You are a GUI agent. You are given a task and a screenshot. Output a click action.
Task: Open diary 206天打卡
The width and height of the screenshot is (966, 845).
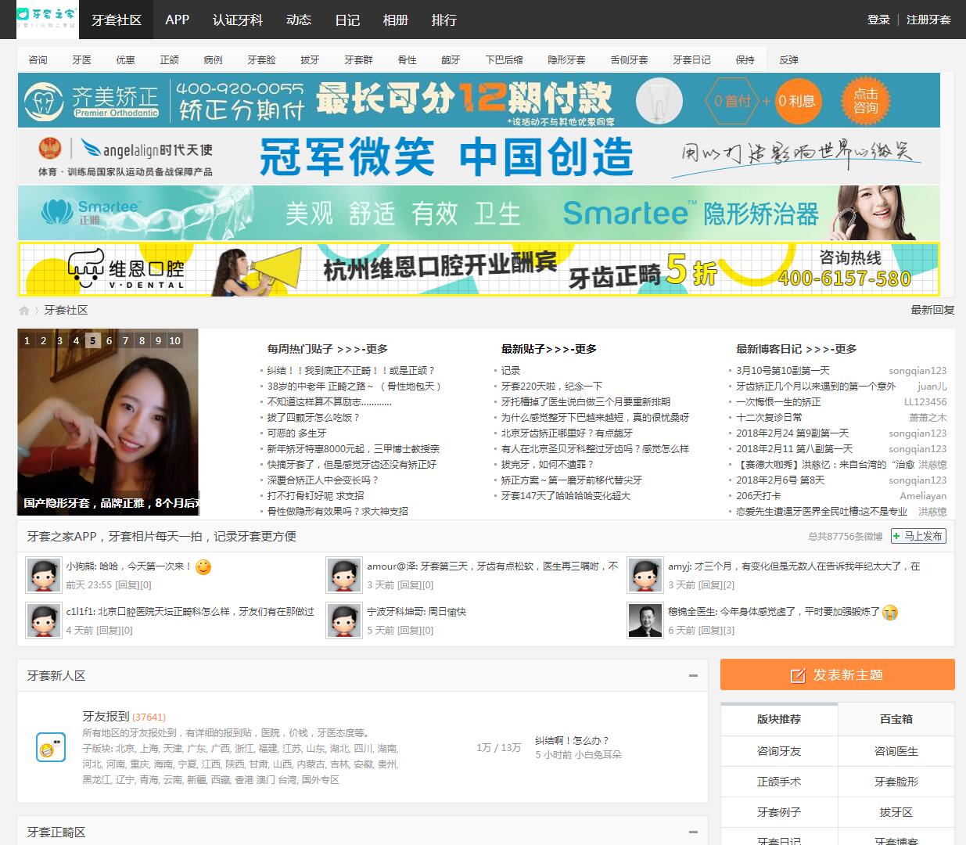pos(758,496)
